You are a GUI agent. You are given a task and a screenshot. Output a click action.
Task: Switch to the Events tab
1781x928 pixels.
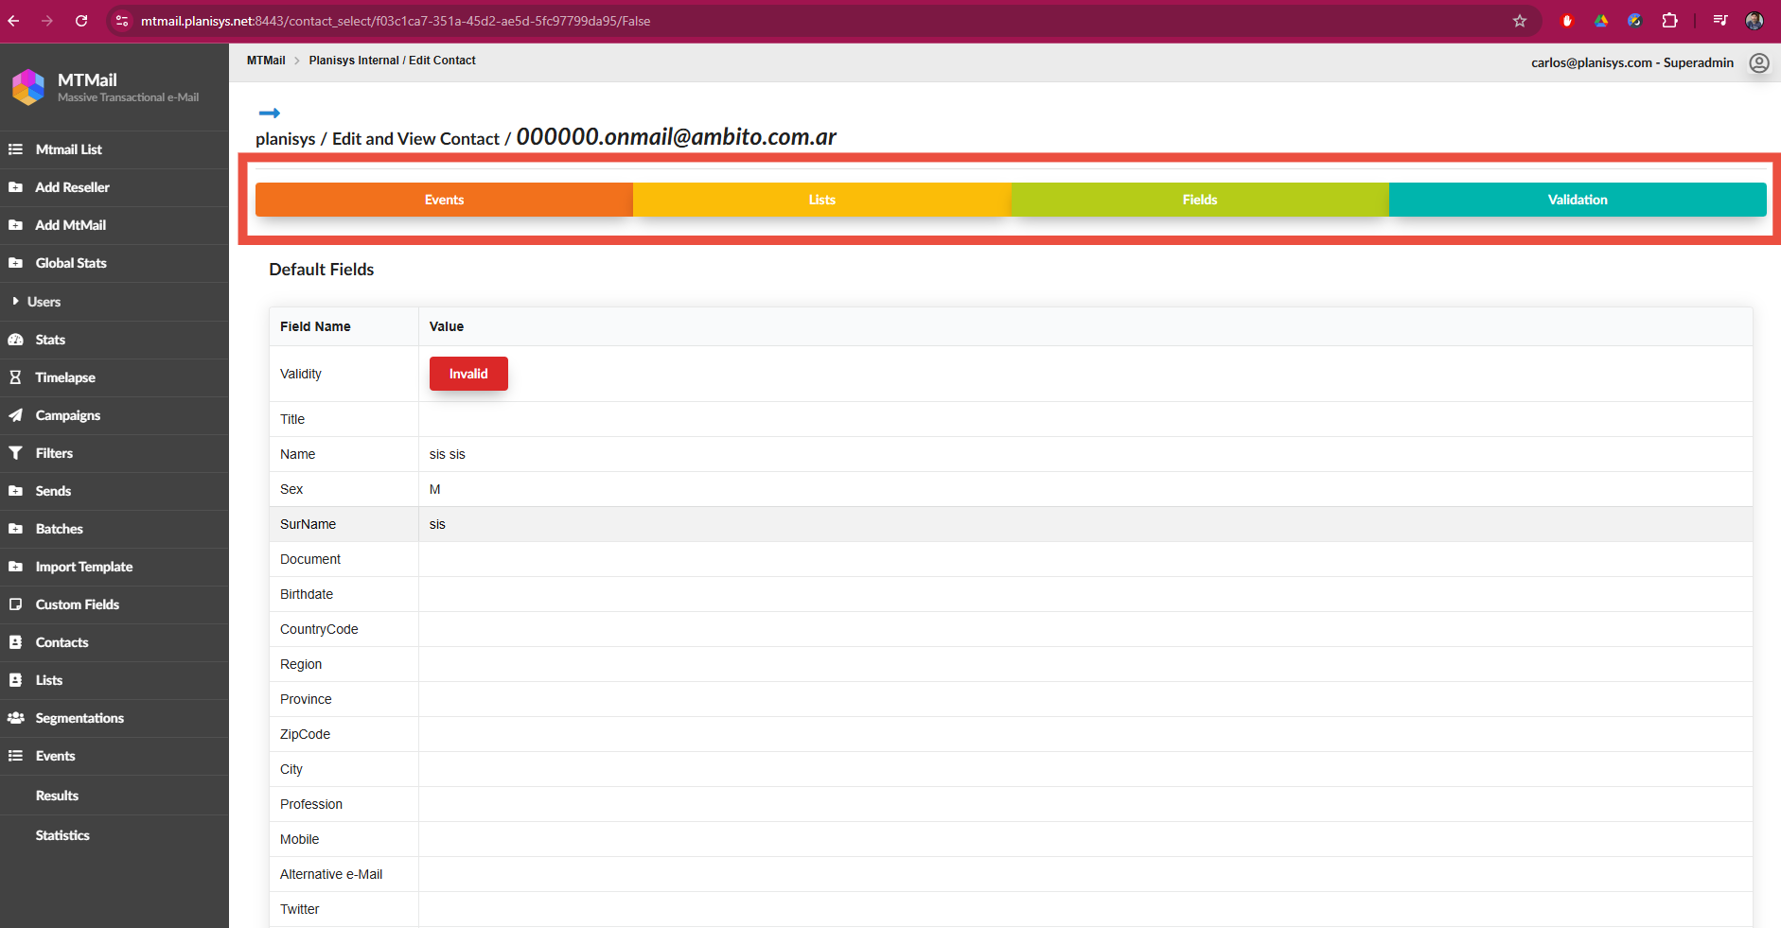click(444, 200)
